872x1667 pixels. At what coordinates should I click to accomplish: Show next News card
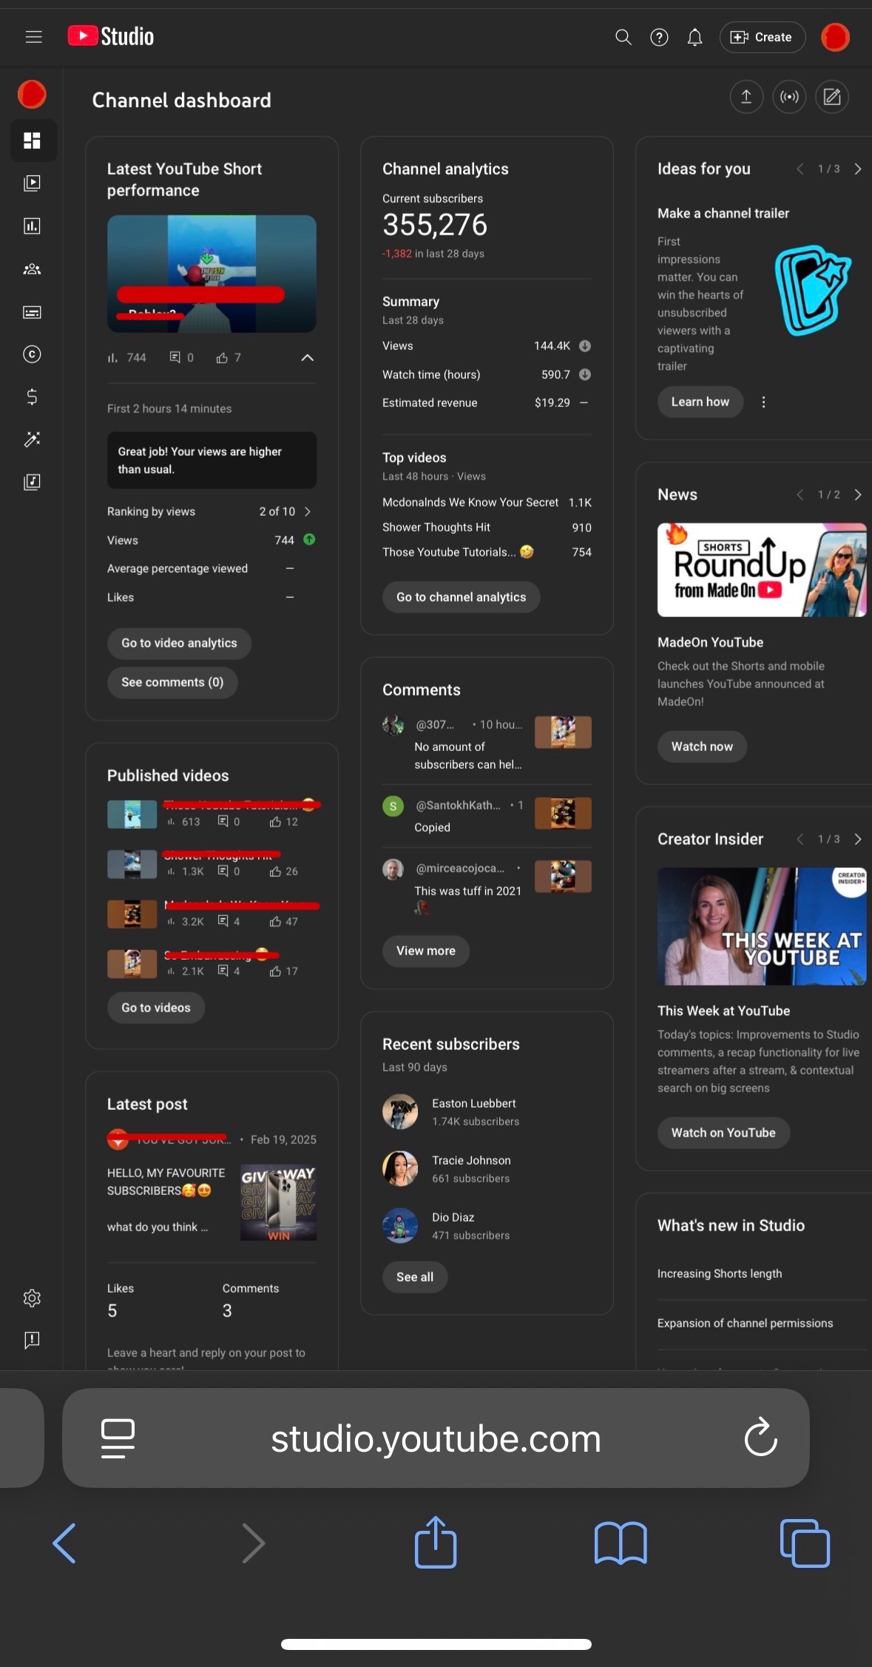857,495
